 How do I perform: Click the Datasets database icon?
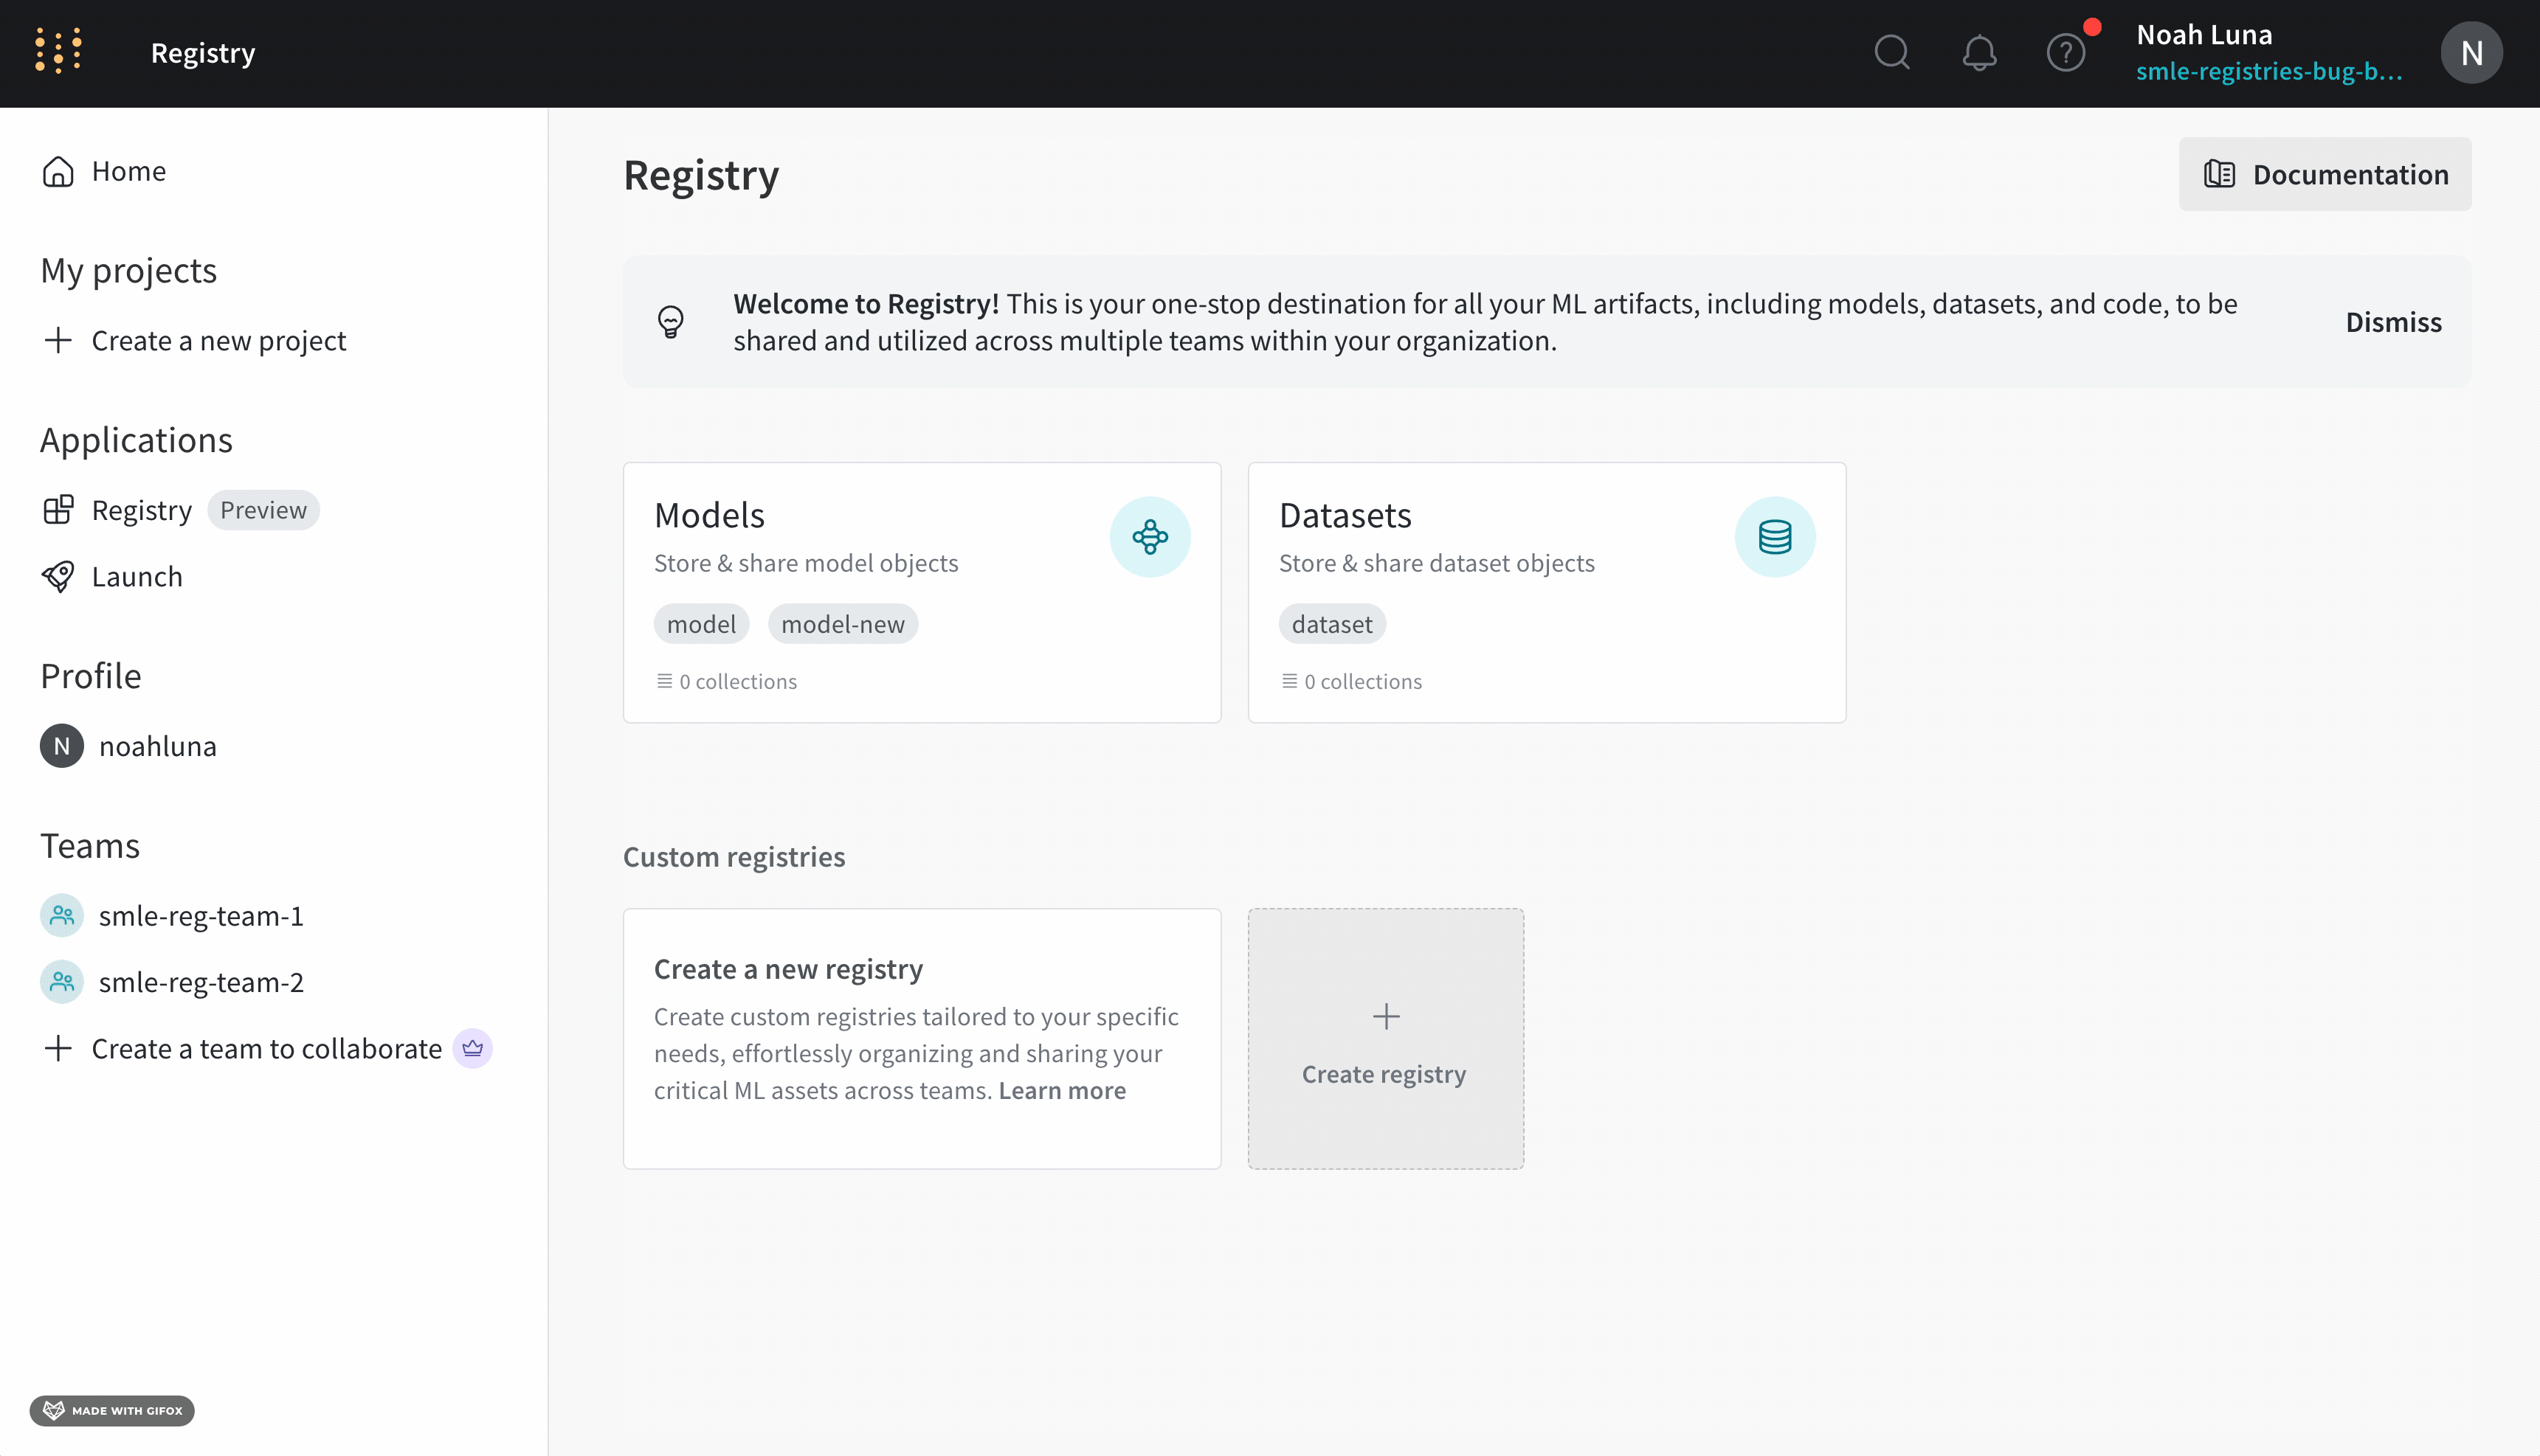1775,536
